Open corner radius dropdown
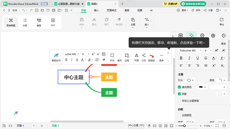230x129 pixels. (222, 80)
